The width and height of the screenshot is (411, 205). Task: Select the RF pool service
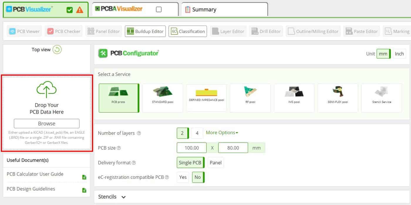250,98
